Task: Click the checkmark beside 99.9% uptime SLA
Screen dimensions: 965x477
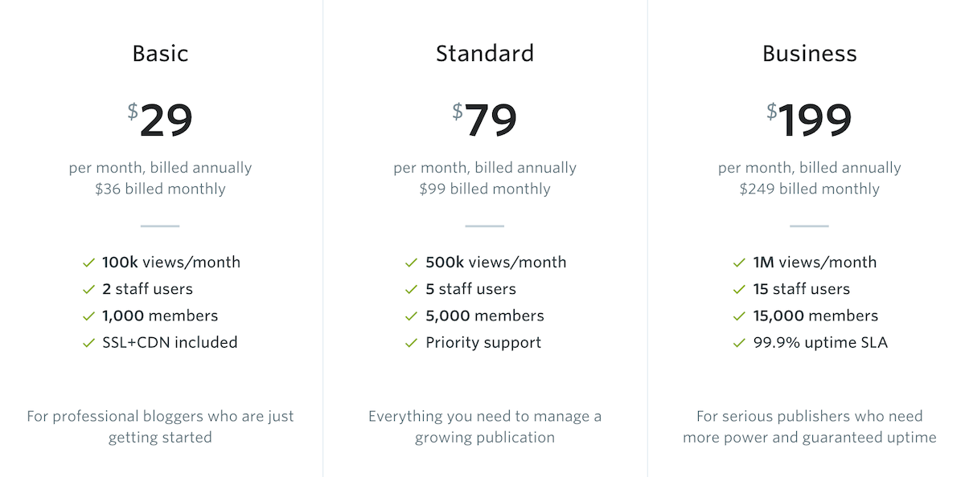Action: coord(739,343)
